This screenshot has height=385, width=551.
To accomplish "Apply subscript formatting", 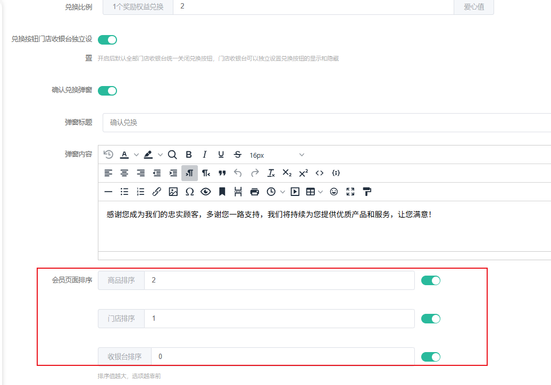I will pos(287,173).
